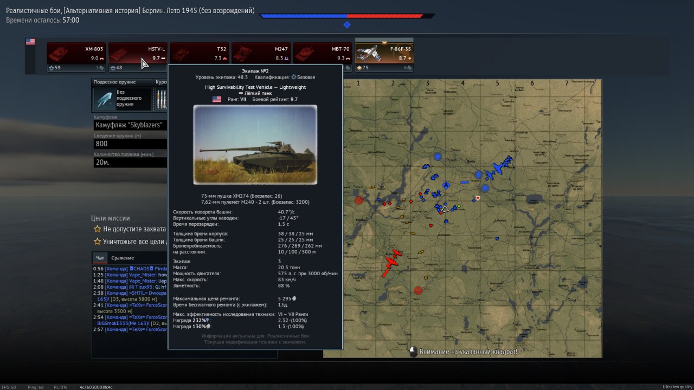694x390 pixels.
Task: Pick the M247 anti-air vehicle slot
Action: [x=261, y=53]
